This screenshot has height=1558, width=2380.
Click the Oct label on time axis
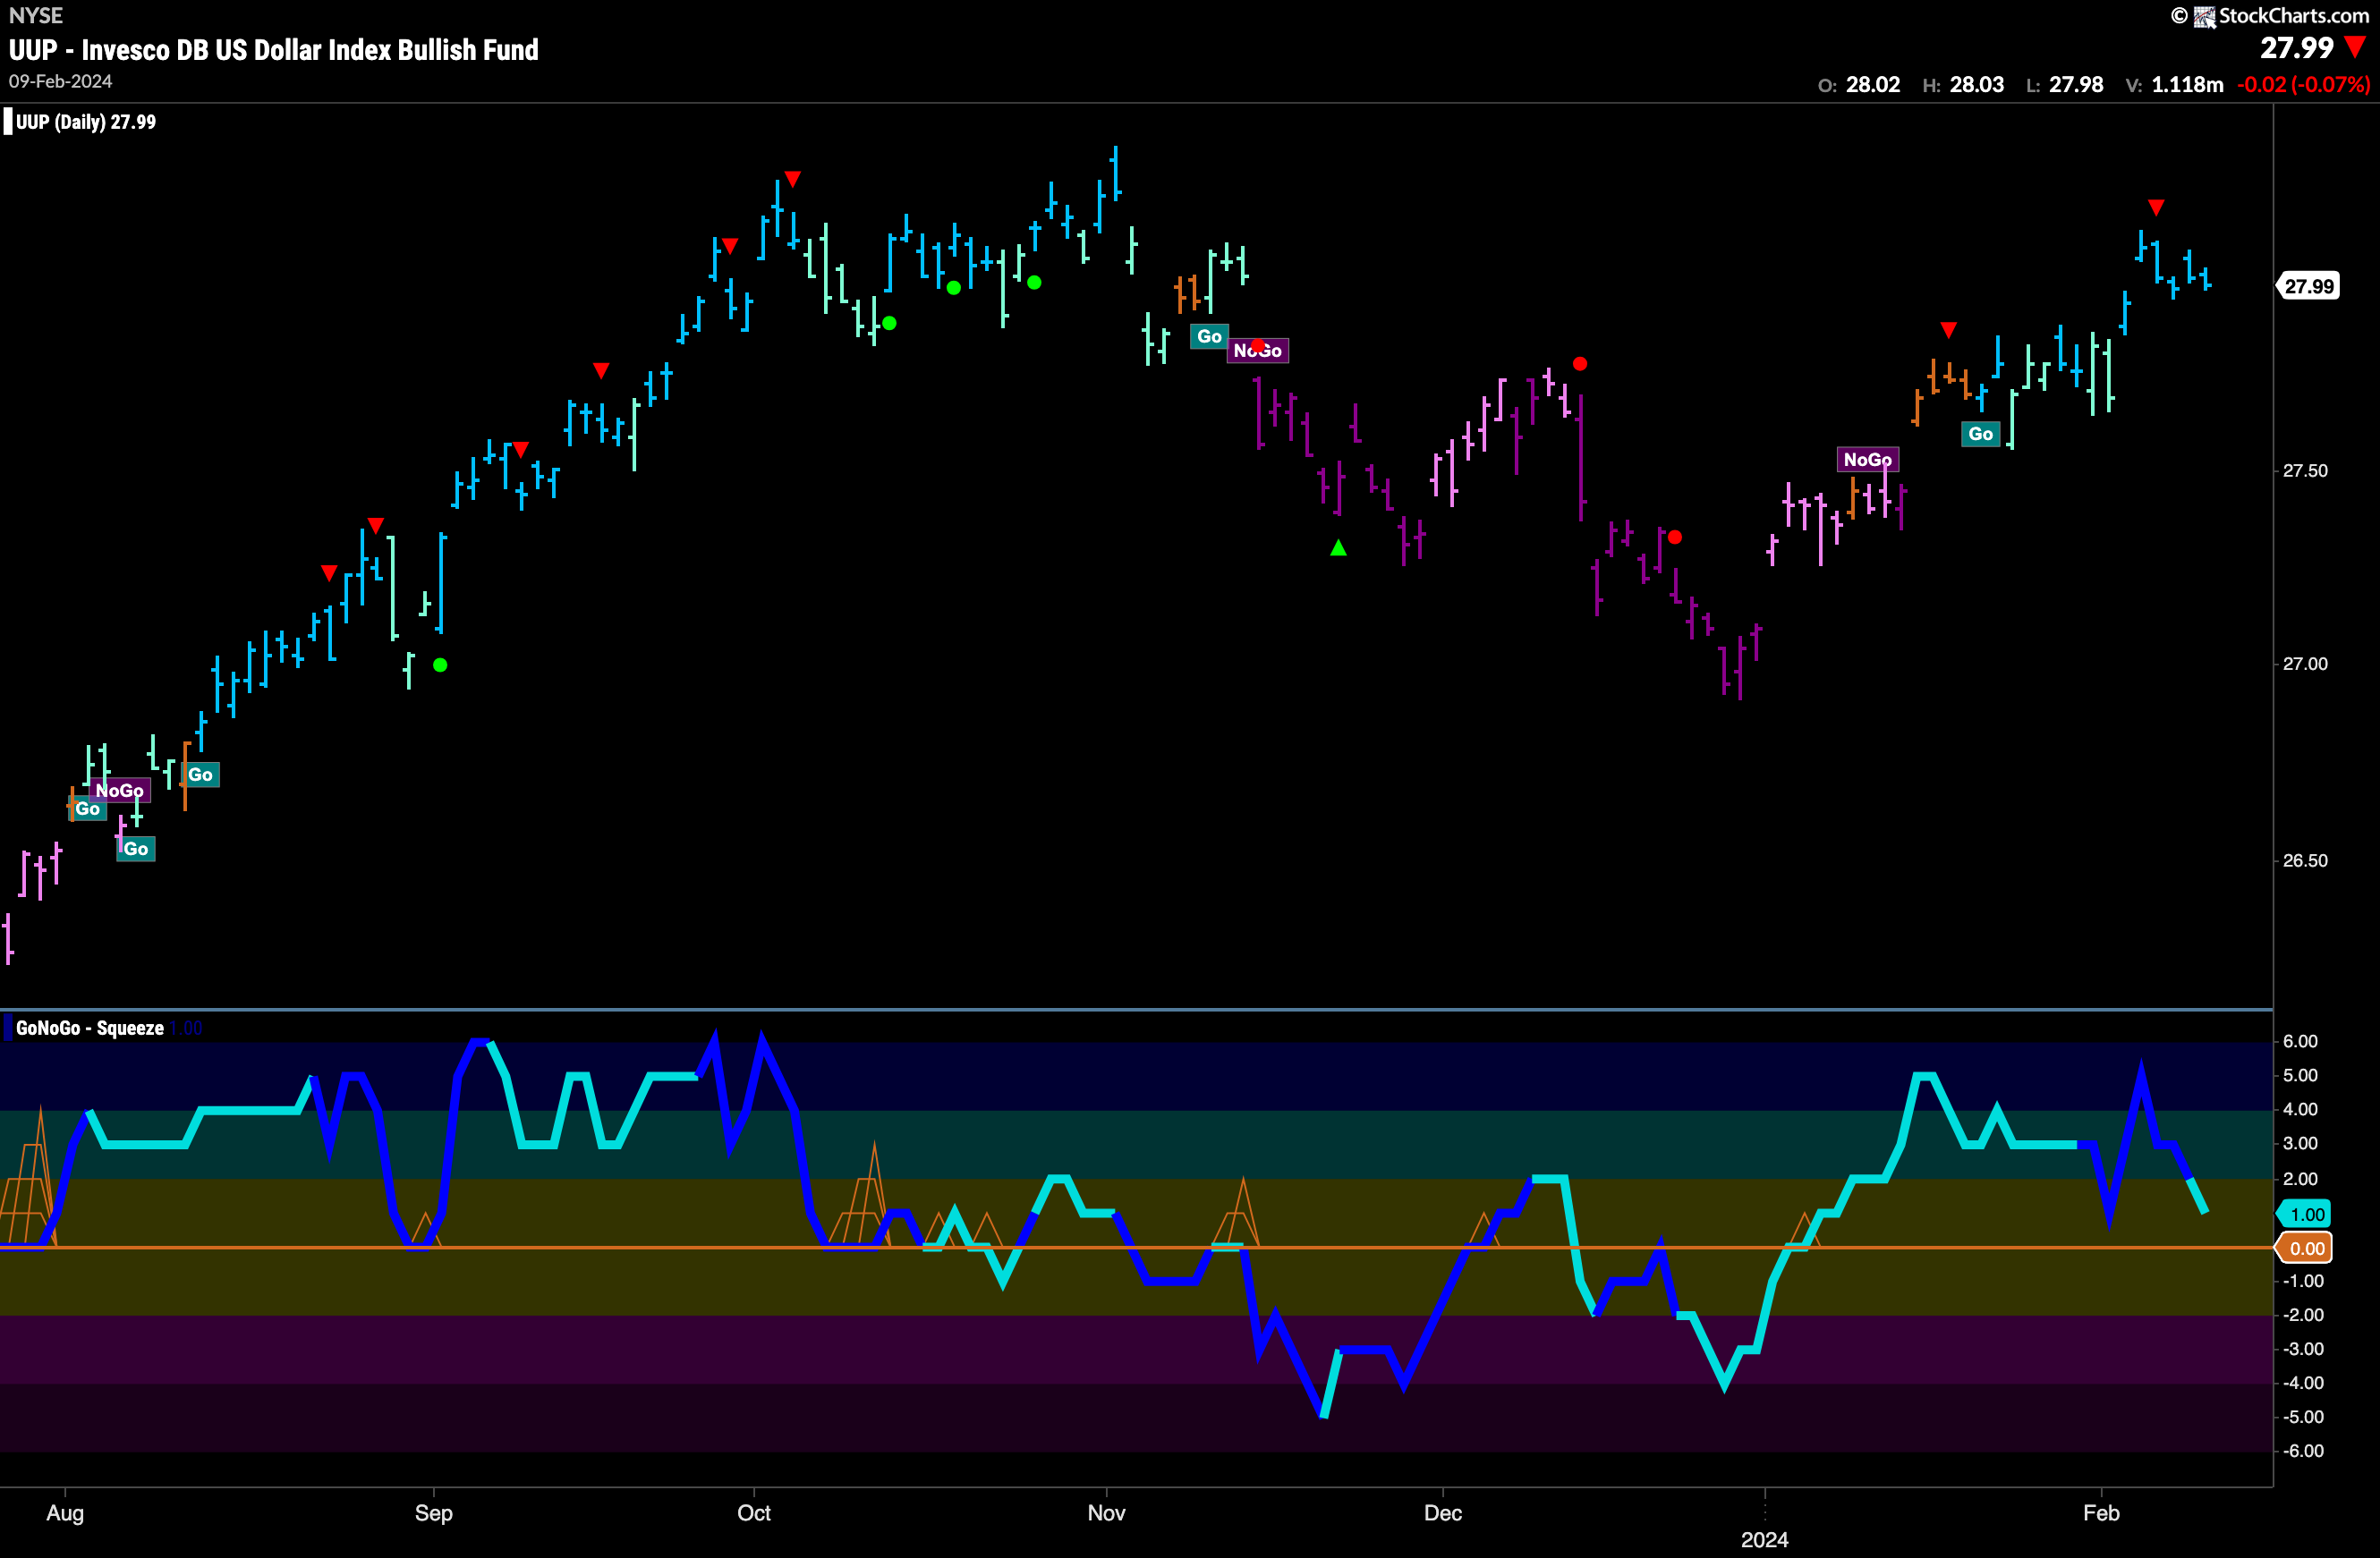coord(754,1513)
